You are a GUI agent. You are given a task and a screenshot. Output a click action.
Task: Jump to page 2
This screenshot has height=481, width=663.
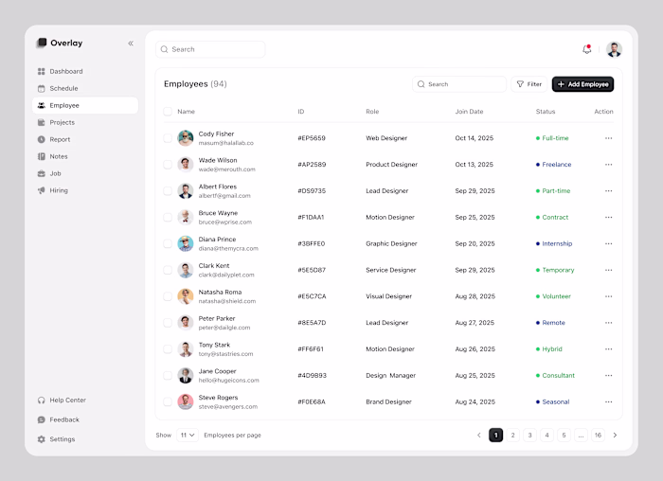pyautogui.click(x=513, y=435)
